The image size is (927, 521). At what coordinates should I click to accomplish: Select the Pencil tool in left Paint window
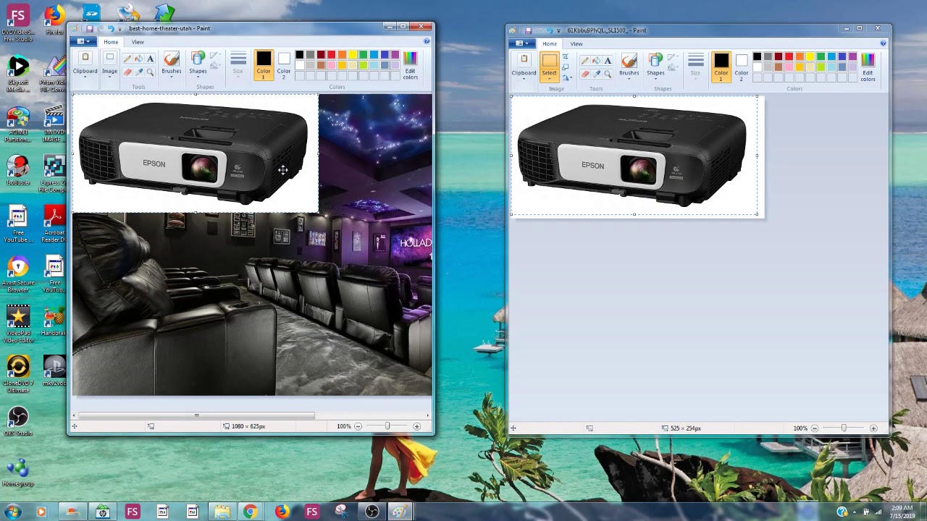(127, 59)
